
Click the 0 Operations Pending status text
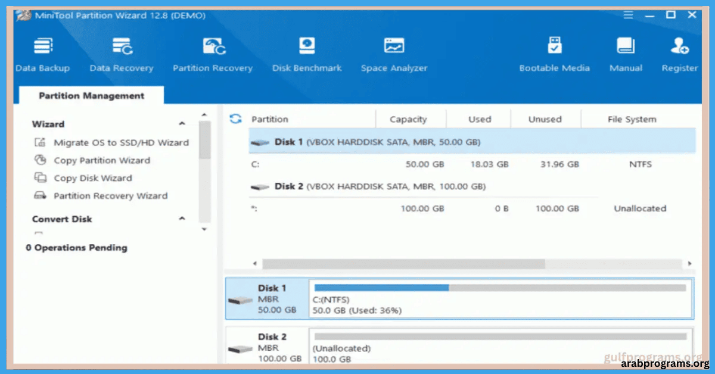click(x=76, y=248)
